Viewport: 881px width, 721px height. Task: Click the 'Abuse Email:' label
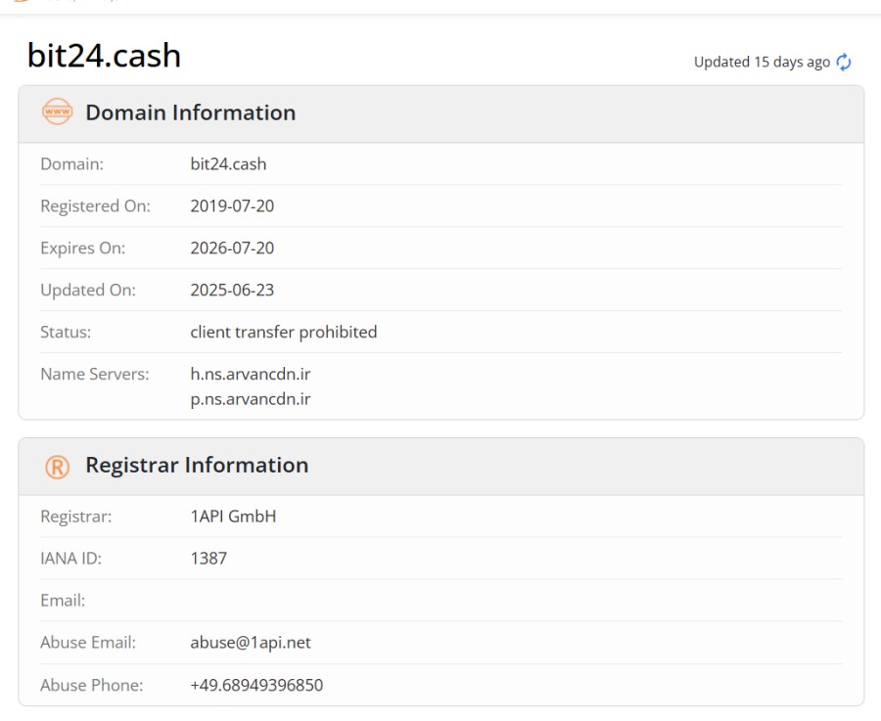tap(88, 643)
